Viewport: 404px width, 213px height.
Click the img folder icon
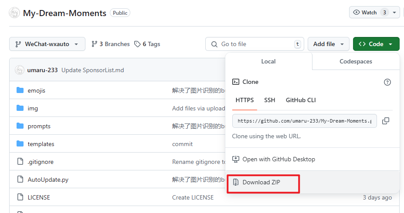click(x=20, y=108)
